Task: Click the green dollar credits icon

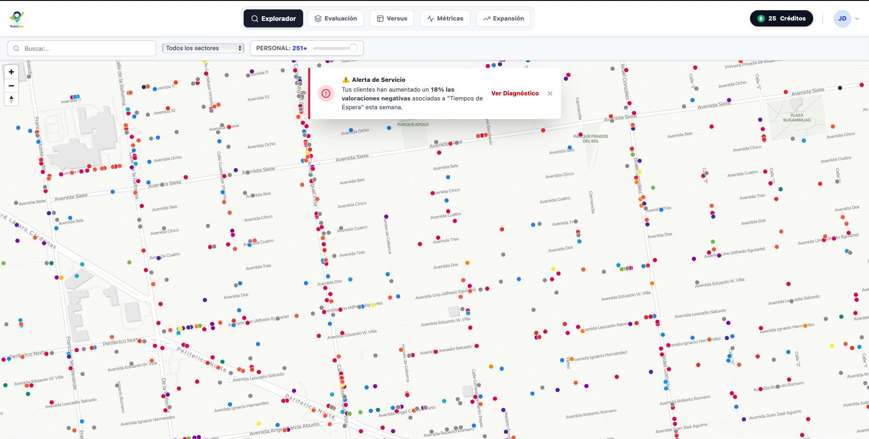Action: (761, 19)
